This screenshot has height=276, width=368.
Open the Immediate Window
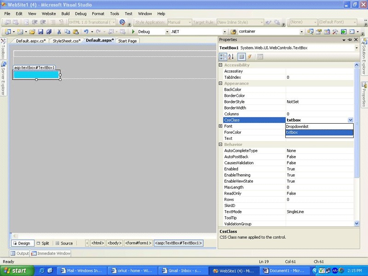point(51,253)
